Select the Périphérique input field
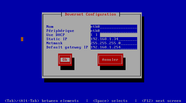This screenshot has height=103, width=186. [114, 31]
